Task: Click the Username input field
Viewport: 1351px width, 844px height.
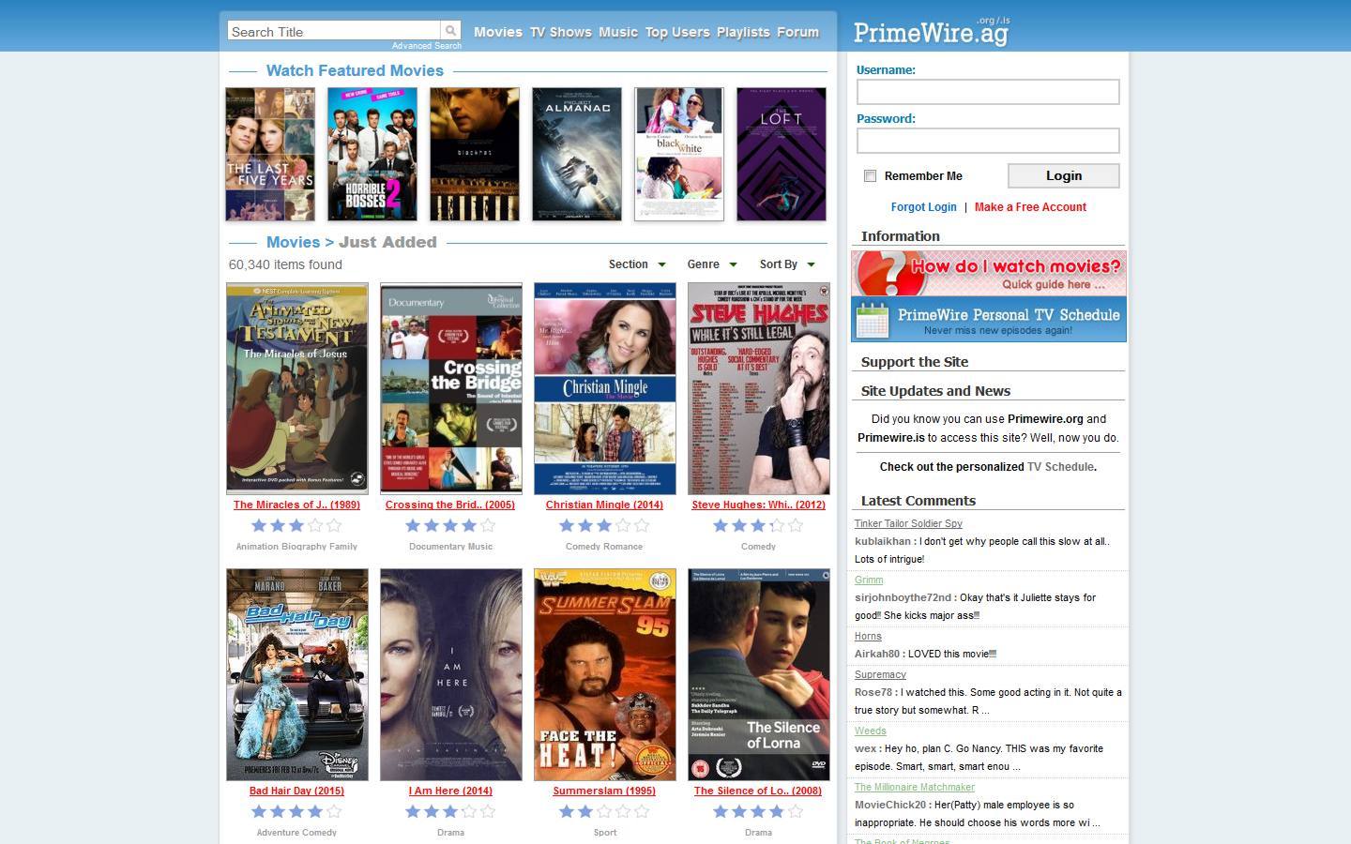Action: point(988,92)
